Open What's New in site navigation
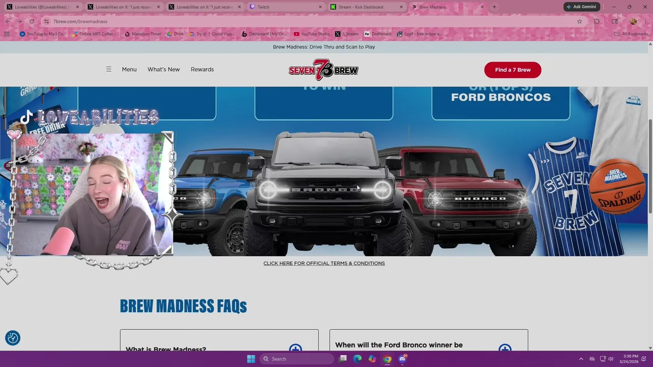The width and height of the screenshot is (653, 367). (164, 69)
